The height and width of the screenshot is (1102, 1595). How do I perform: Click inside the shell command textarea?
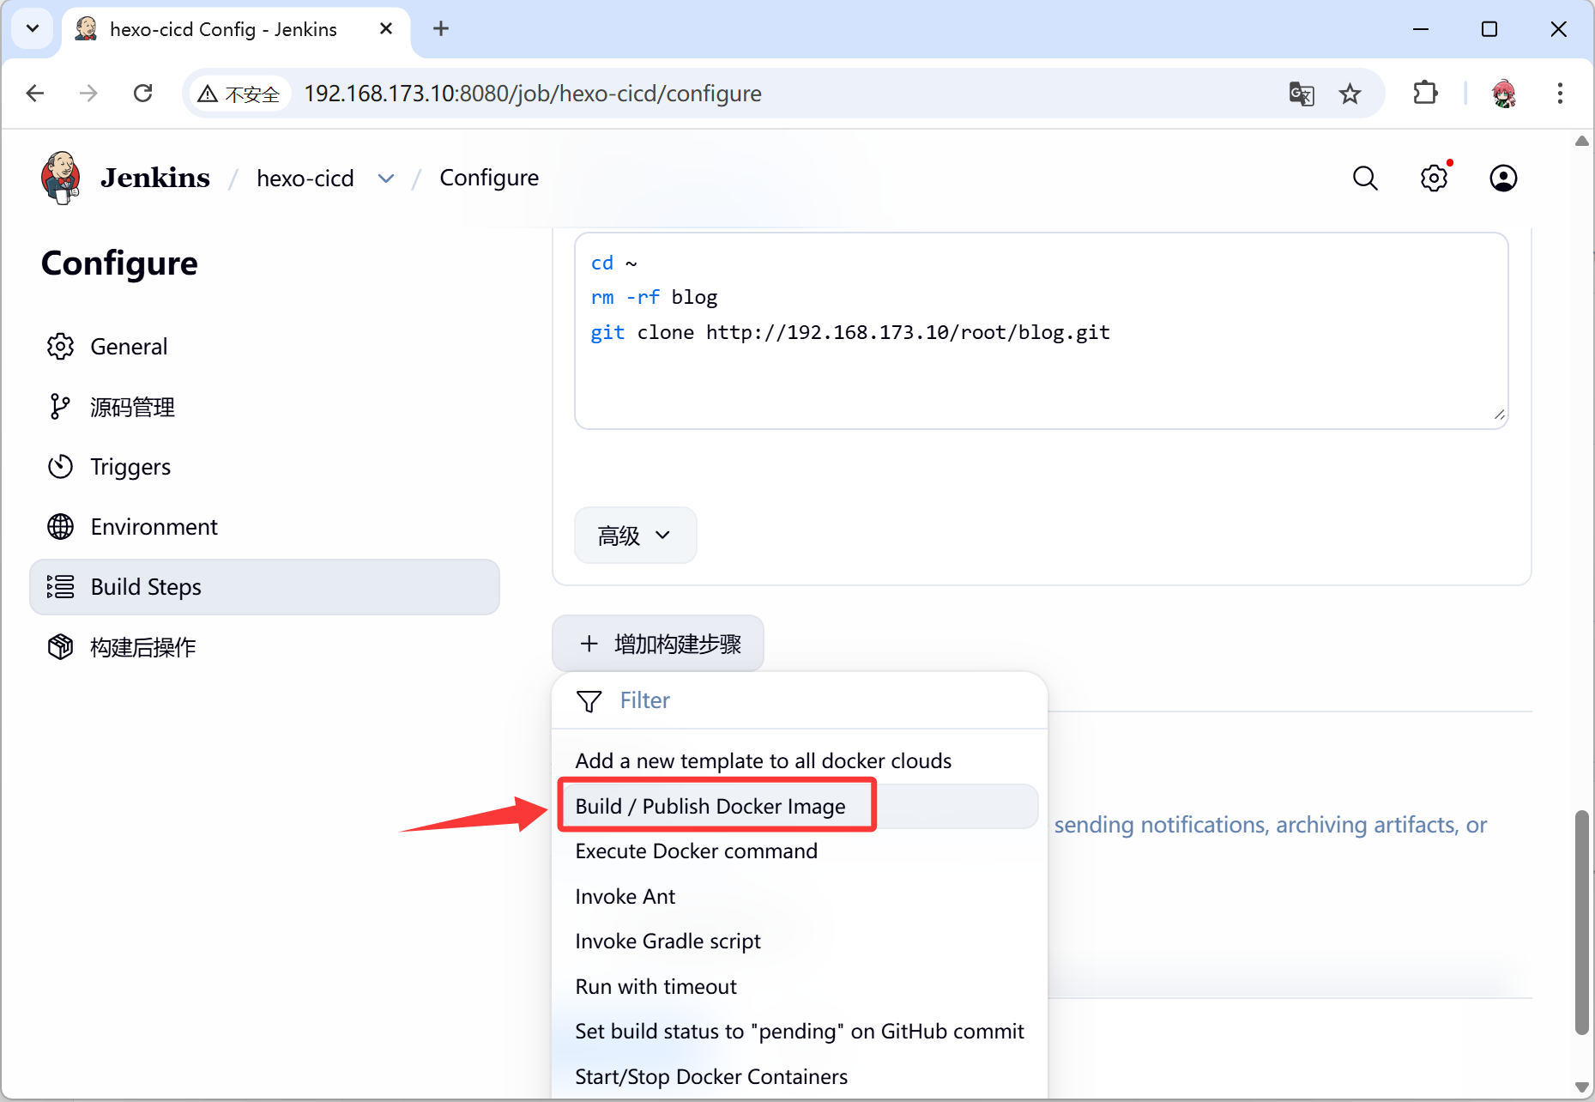[x=1040, y=378]
